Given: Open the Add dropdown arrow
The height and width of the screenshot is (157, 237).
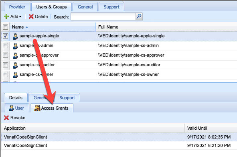Looking at the screenshot, I should tap(20, 16).
